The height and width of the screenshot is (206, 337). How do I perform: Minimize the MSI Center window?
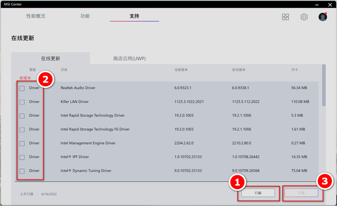(x=318, y=4)
